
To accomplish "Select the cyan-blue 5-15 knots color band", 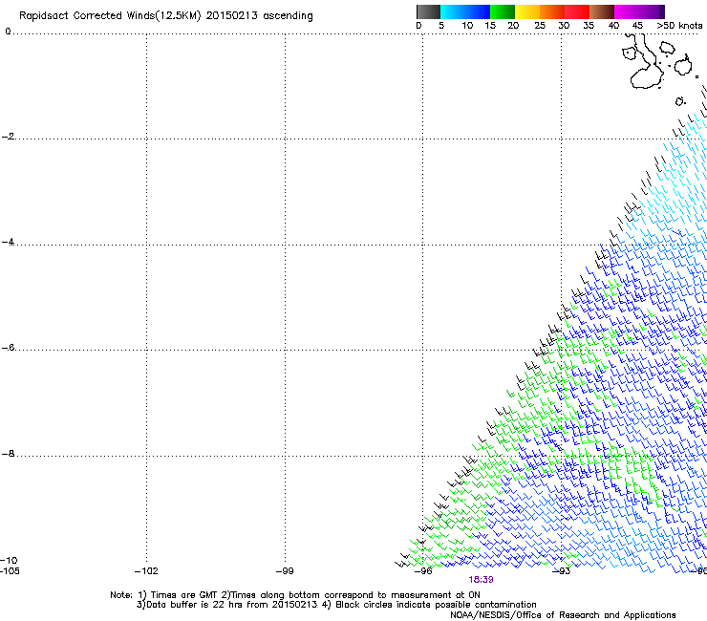I will 465,11.
